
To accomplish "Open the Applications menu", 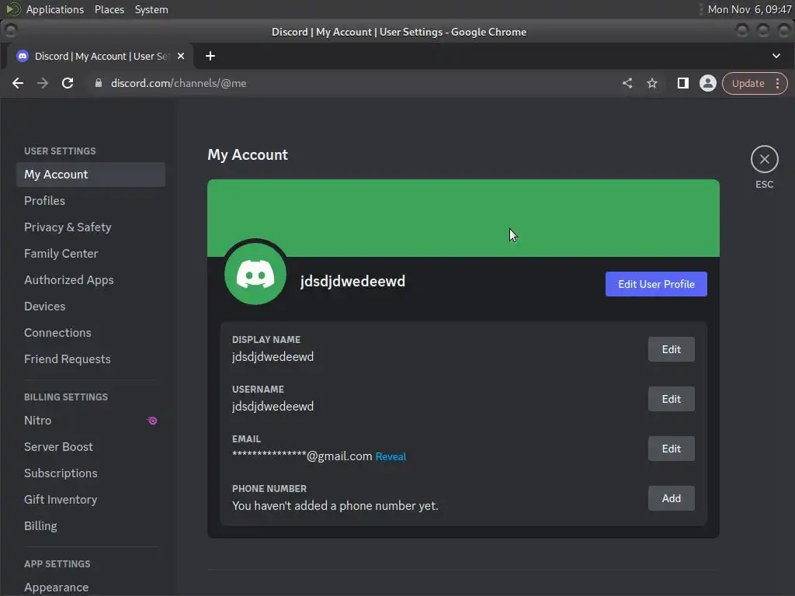I will [x=55, y=9].
